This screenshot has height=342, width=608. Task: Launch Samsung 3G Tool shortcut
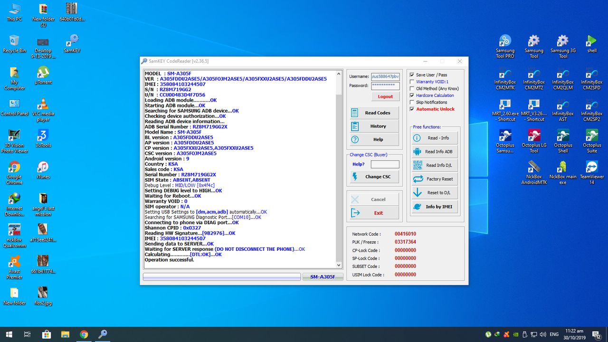pos(563,47)
